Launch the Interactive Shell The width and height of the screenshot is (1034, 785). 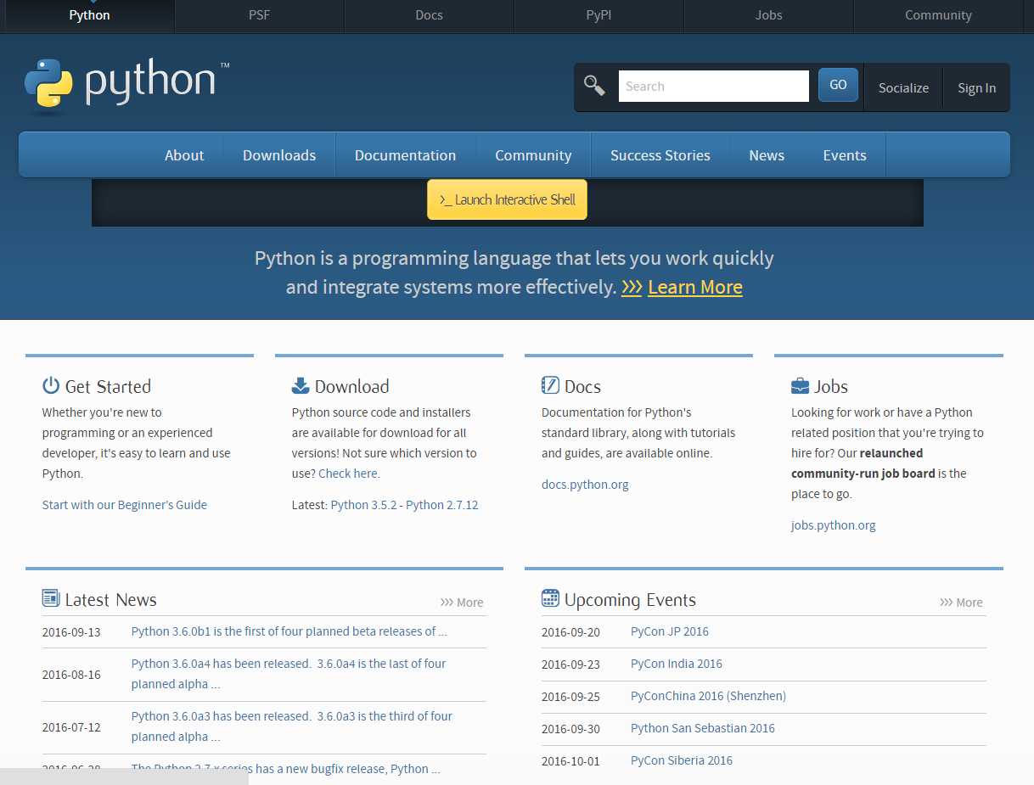click(507, 199)
